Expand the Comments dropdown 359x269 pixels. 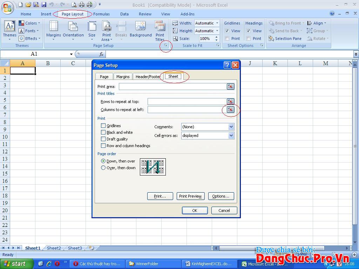coord(231,127)
